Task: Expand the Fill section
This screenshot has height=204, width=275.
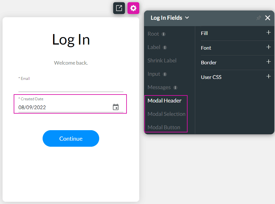Action: pyautogui.click(x=268, y=33)
